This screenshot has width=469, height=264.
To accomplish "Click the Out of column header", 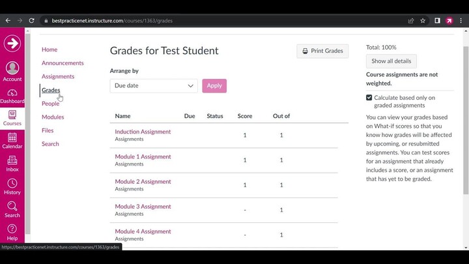I will (281, 116).
